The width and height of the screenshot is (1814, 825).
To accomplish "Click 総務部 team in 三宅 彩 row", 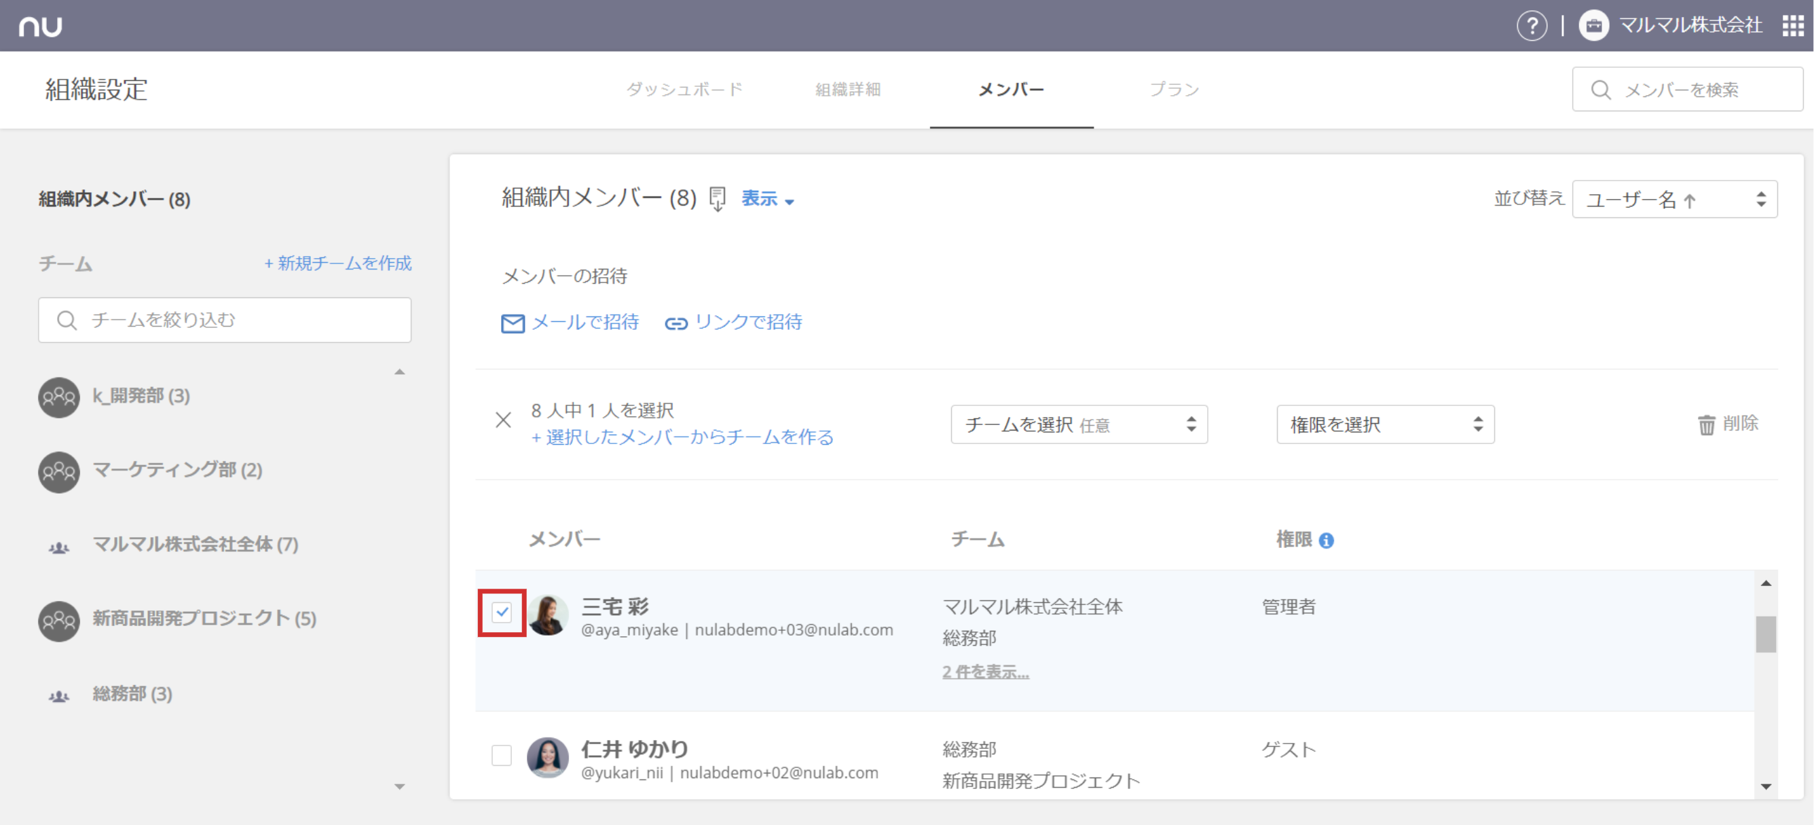I will click(x=969, y=638).
